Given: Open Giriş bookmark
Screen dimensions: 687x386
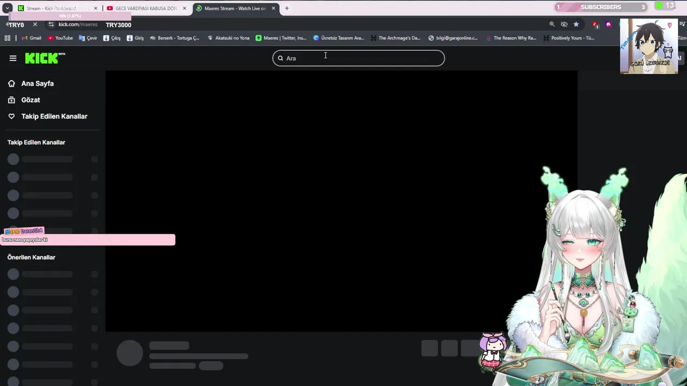Looking at the screenshot, I should [135, 38].
